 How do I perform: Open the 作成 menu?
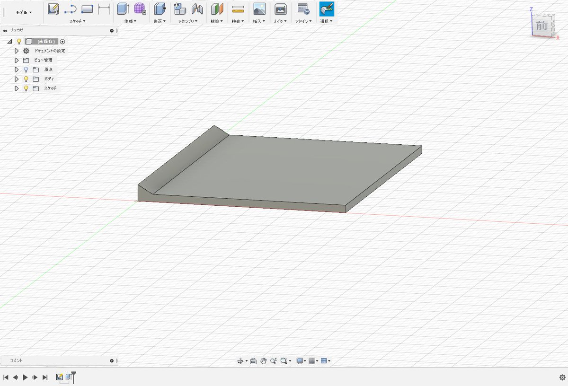(130, 21)
